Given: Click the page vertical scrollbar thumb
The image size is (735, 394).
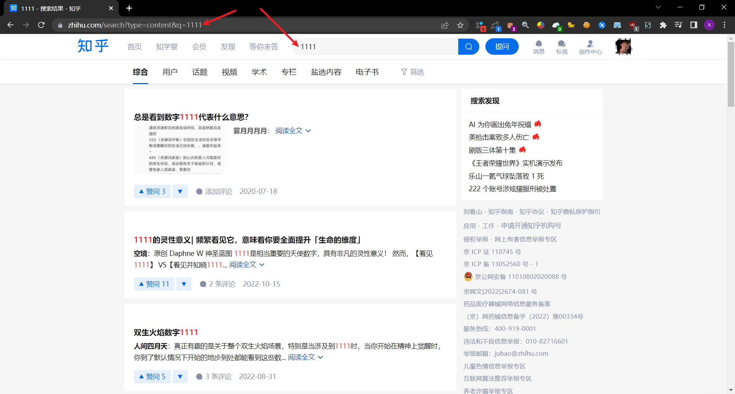Looking at the screenshot, I should 731,75.
